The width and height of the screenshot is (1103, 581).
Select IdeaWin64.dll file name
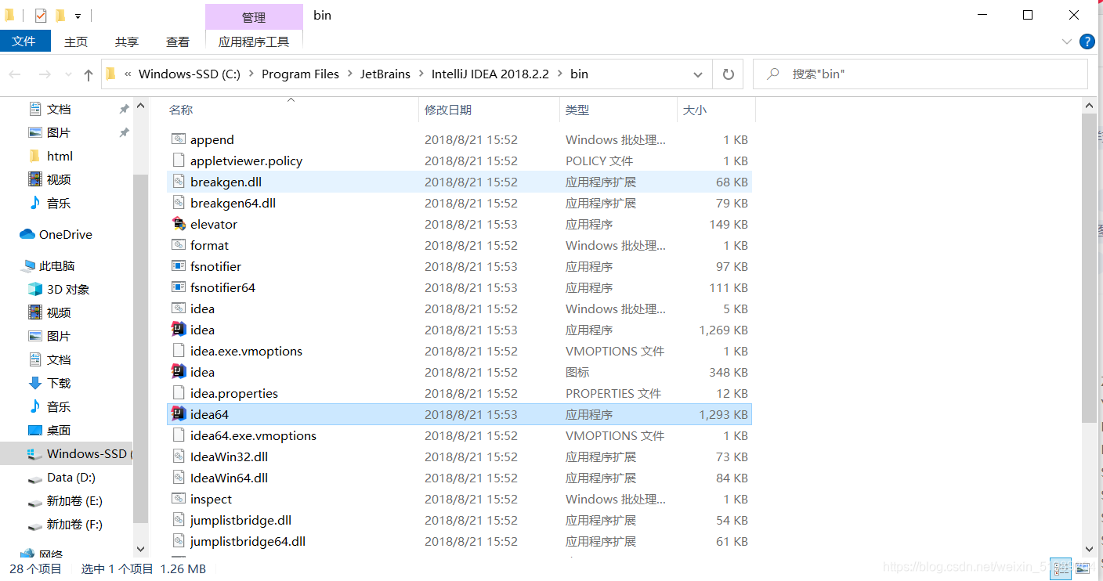click(x=229, y=478)
